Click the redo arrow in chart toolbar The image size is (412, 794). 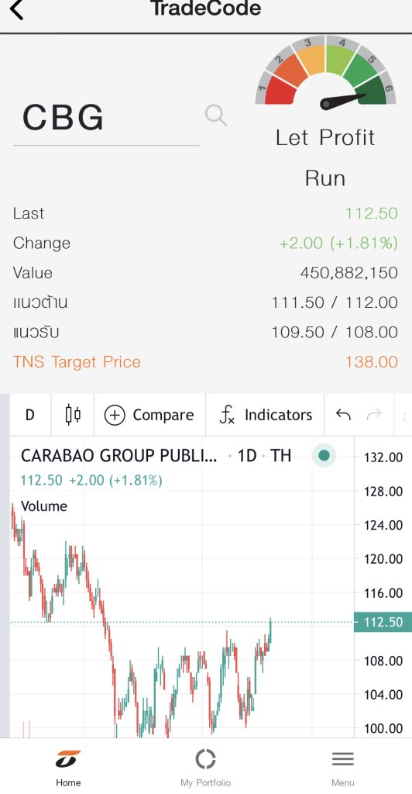[x=374, y=416]
